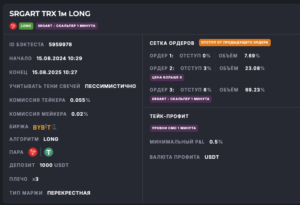The height and width of the screenshot is (205, 300).
Task: Click the TRX coin icon in the pair row
Action: point(33,153)
